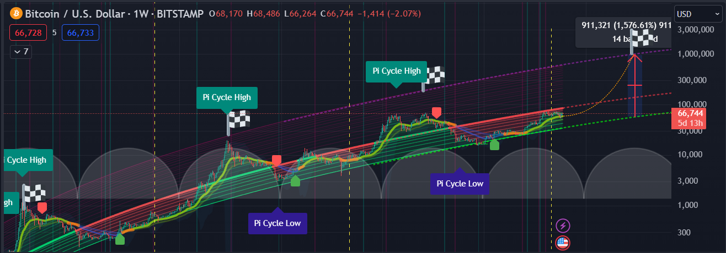
Task: Click the checkered flag beside the rightmost Pi Cycle High label
Action: pyautogui.click(x=434, y=76)
